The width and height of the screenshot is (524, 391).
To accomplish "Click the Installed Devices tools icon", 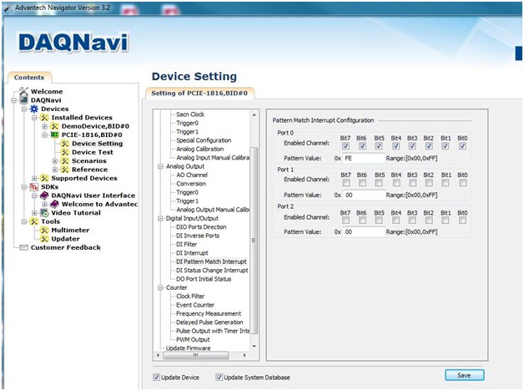I will [x=44, y=118].
